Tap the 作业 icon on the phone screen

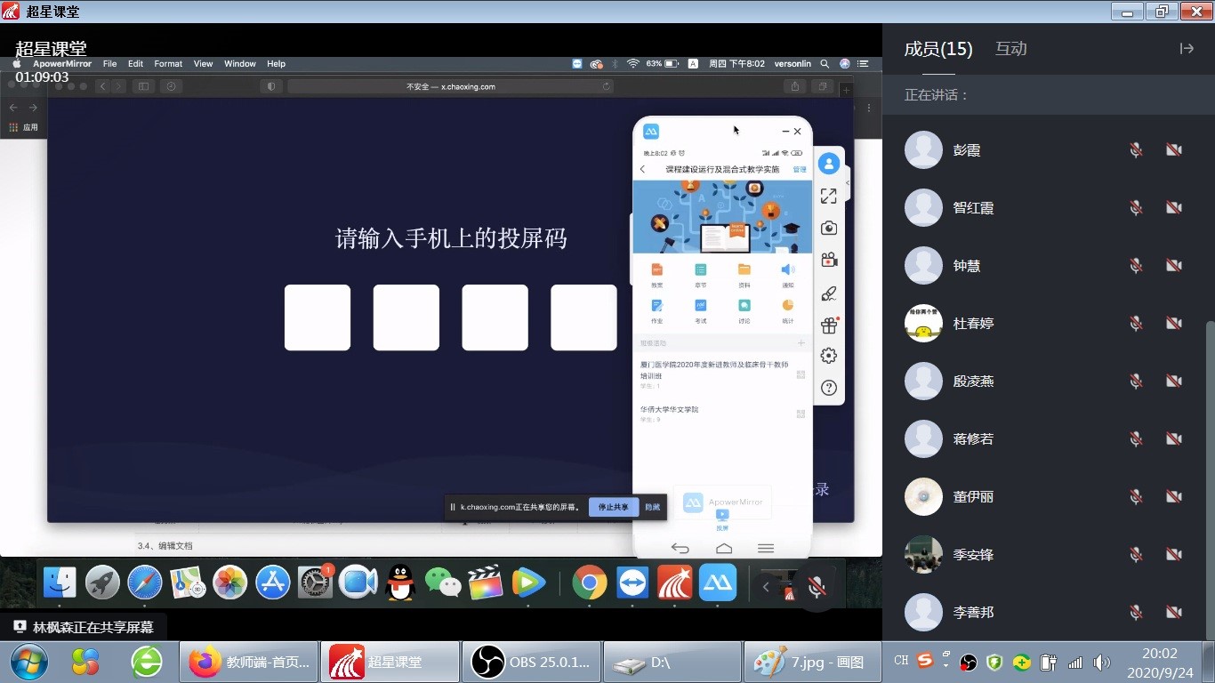point(657,306)
